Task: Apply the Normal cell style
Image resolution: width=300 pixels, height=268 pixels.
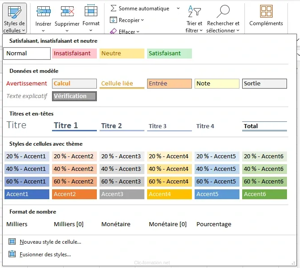Action: (27, 54)
